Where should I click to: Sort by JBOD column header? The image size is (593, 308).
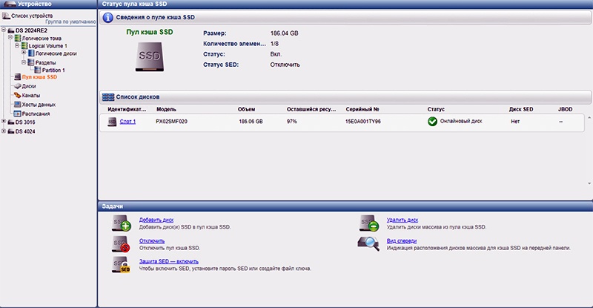(x=565, y=109)
